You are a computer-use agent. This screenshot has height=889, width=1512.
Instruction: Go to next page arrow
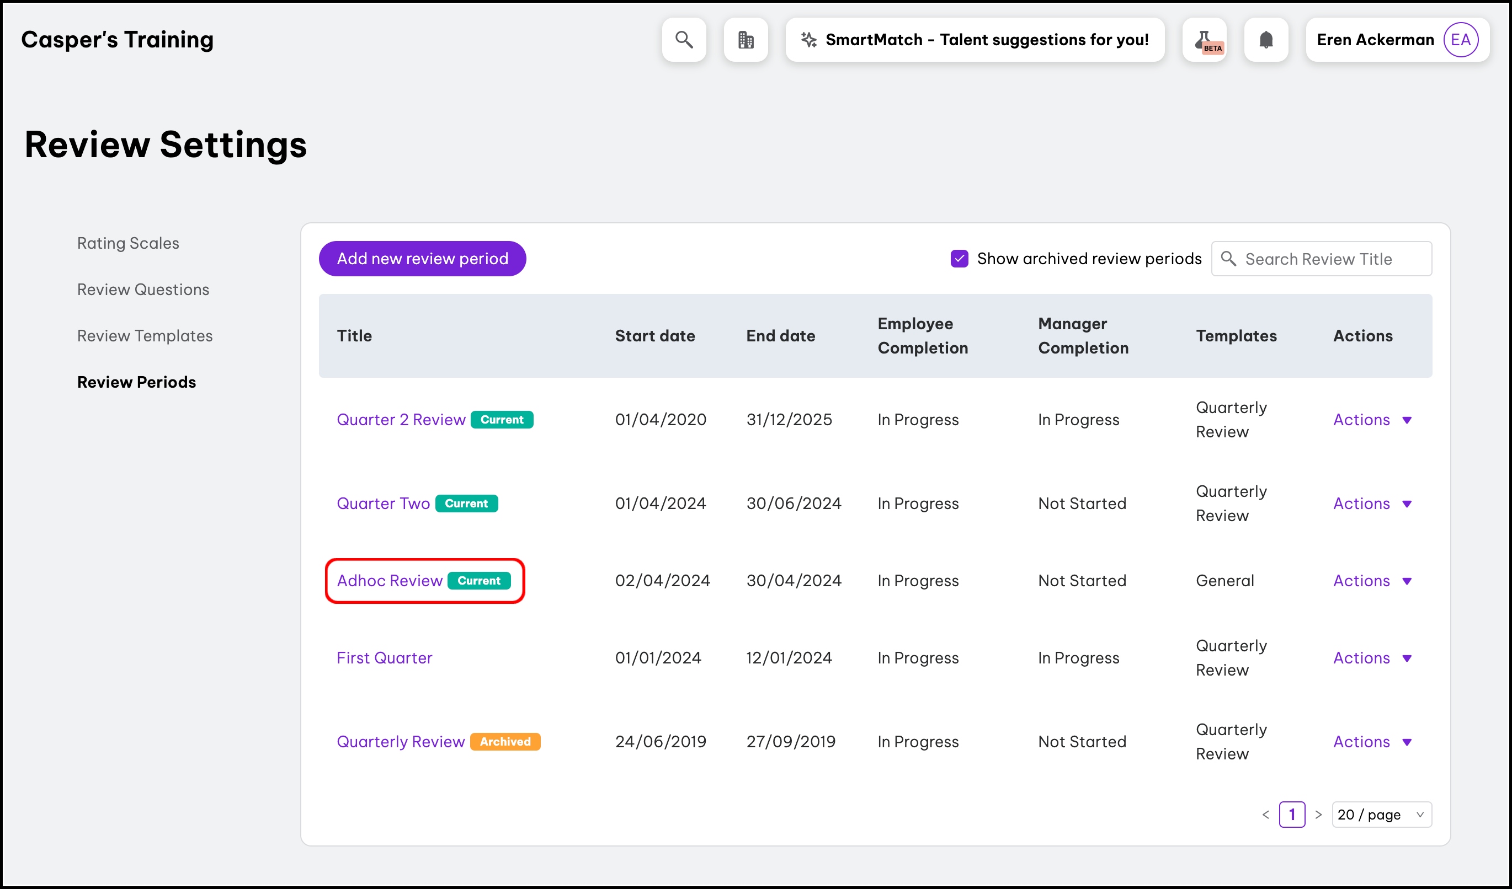click(x=1318, y=815)
